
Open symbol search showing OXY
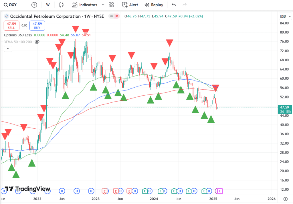(x=11, y=5)
